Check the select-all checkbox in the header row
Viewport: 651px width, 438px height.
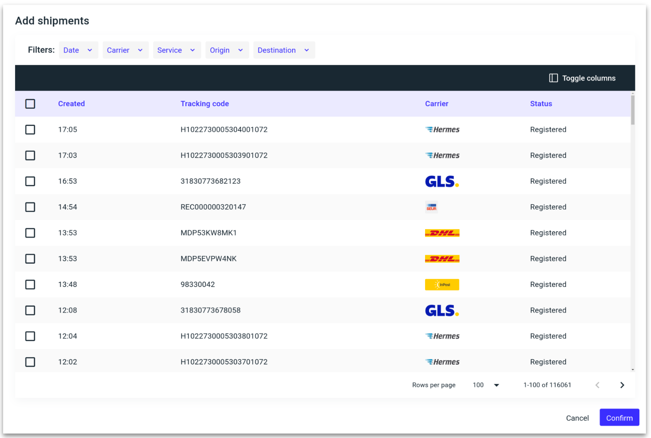(x=30, y=104)
